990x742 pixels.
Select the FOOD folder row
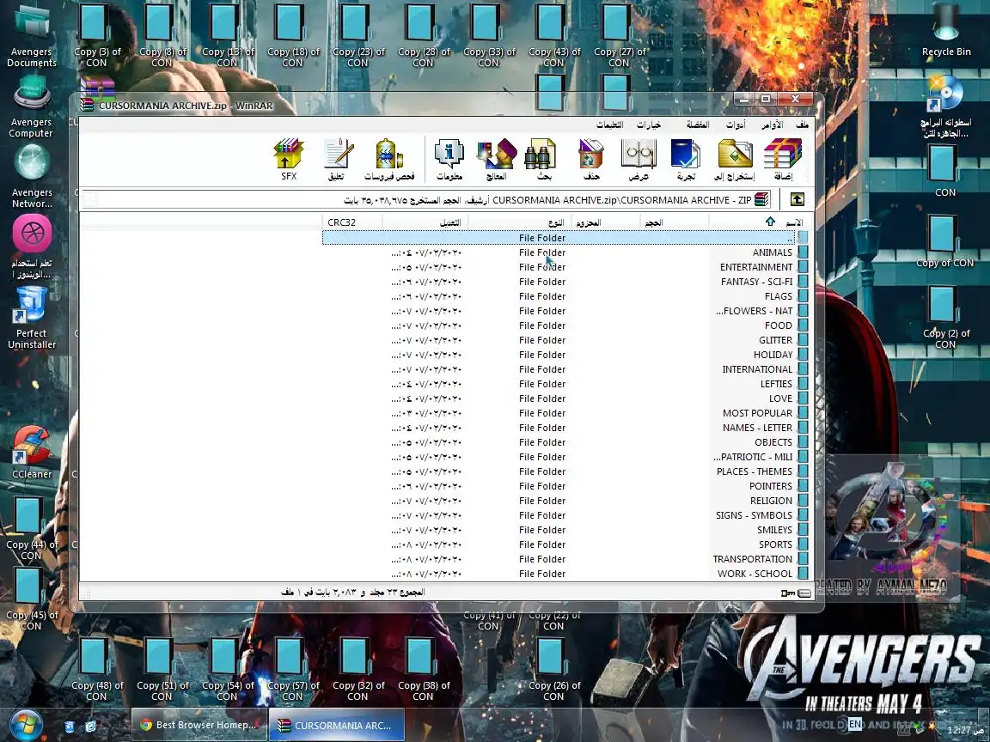[x=565, y=325]
